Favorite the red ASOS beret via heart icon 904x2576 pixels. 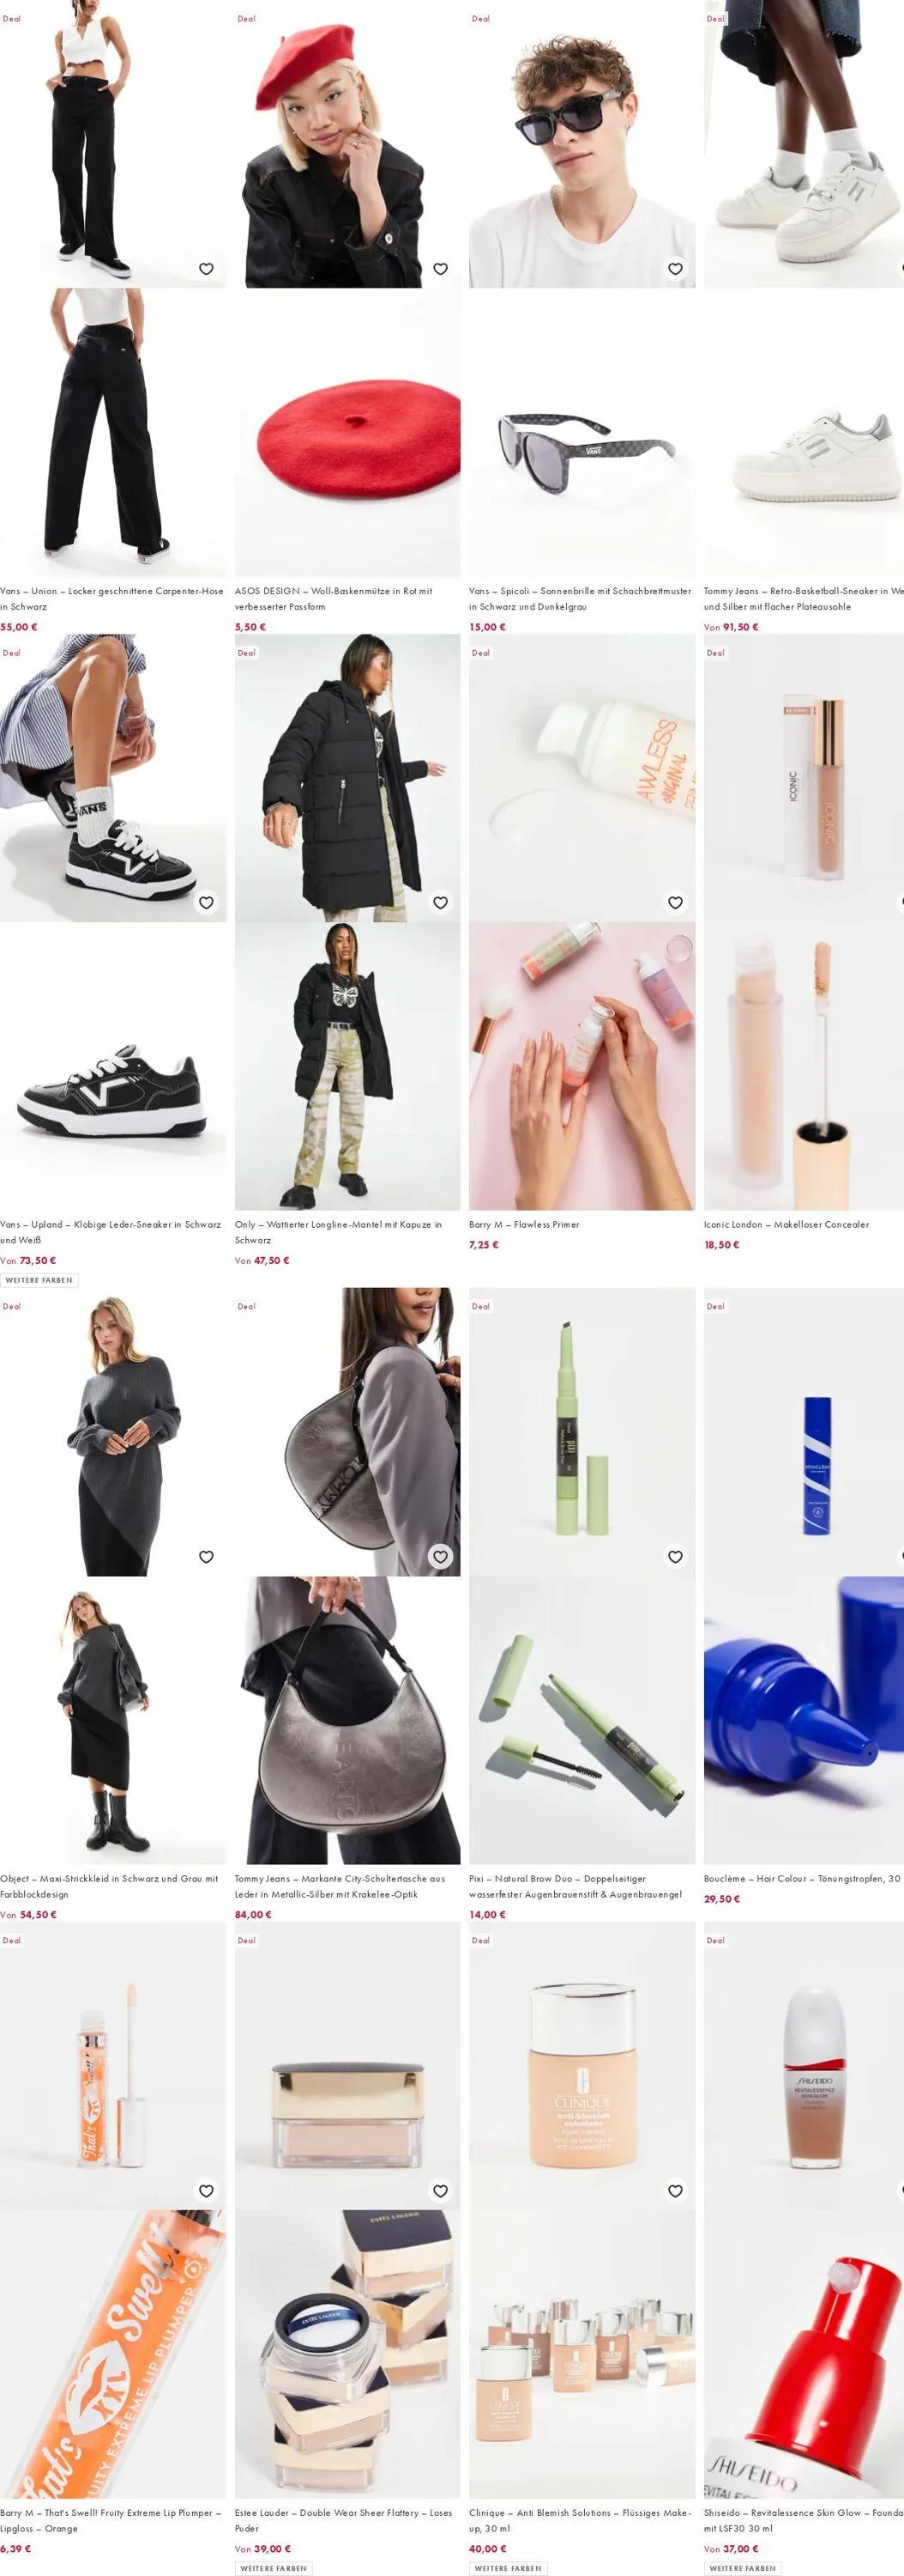[441, 269]
